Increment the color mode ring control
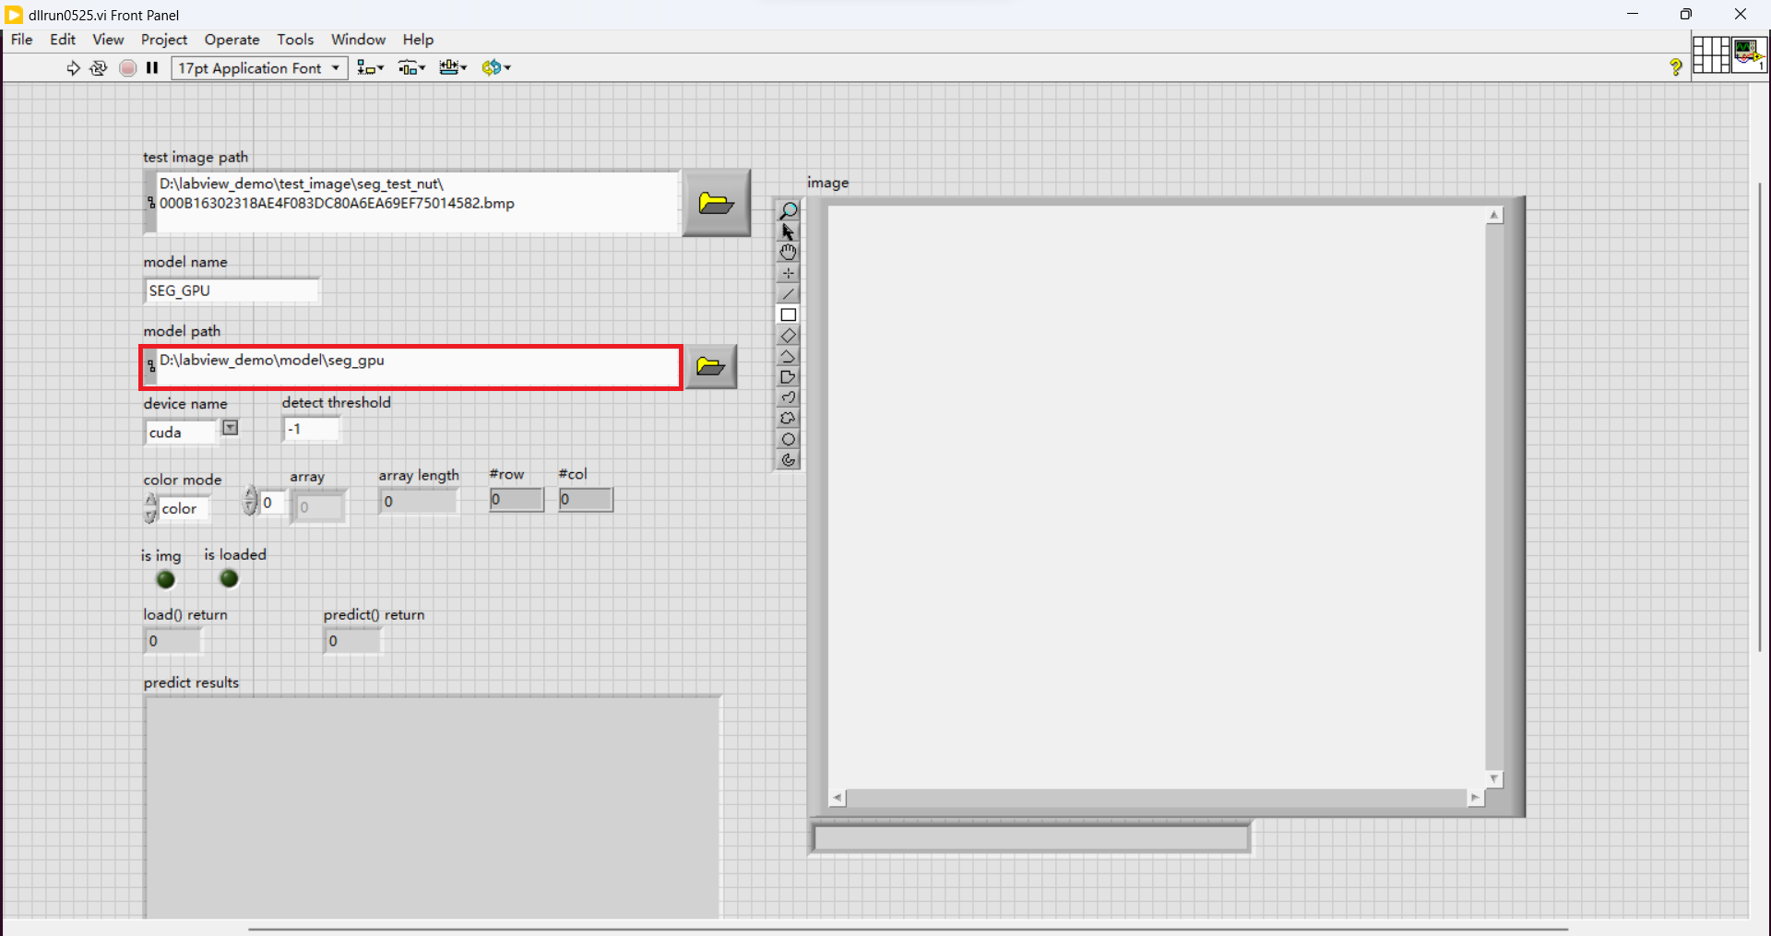The height and width of the screenshot is (936, 1771). (x=150, y=500)
